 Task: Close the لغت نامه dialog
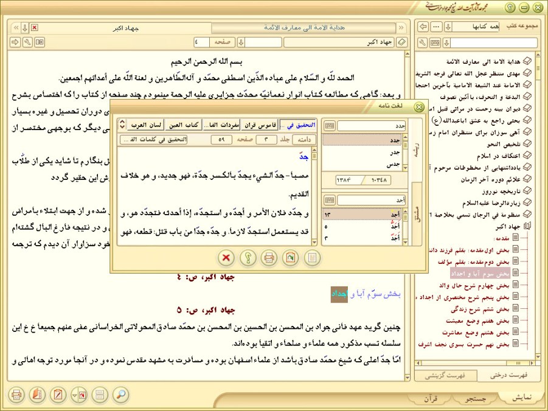coord(418,106)
